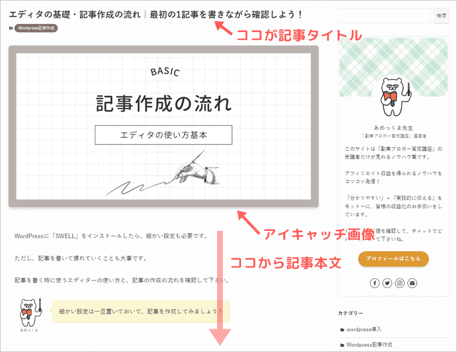Viewport: 457px width, 352px height.
Task: Click the small あめっくま speech bubble avatar
Action: pos(29,311)
